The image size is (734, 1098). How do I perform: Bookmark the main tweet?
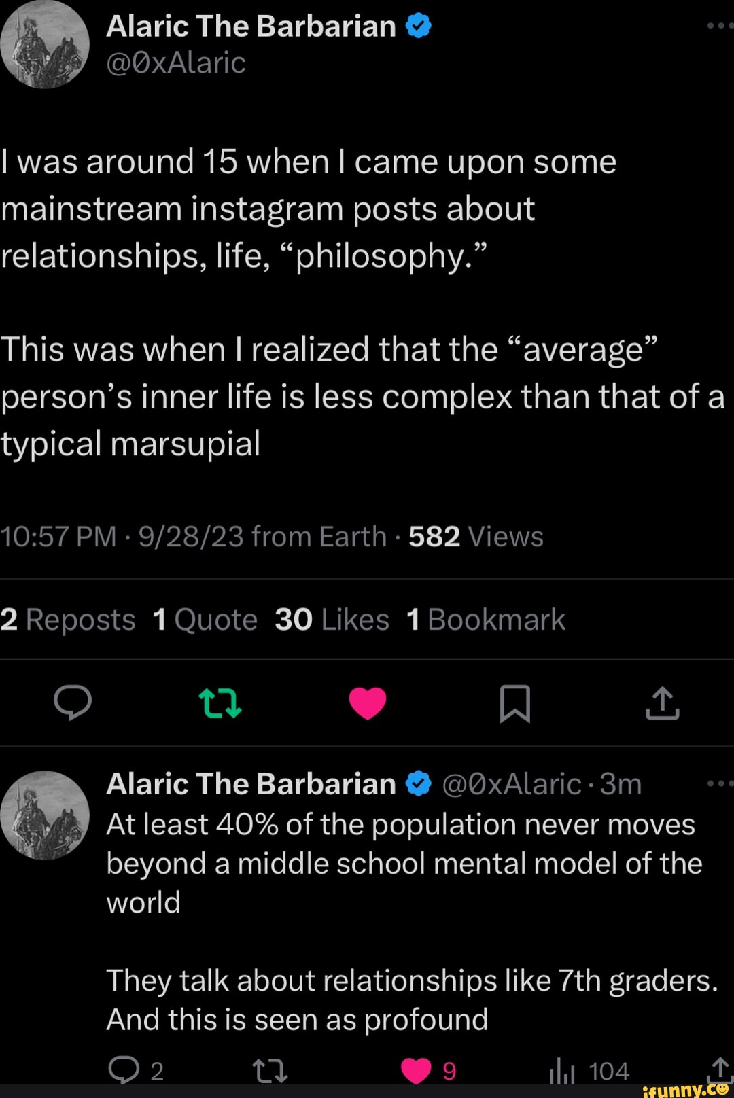pyautogui.click(x=515, y=703)
